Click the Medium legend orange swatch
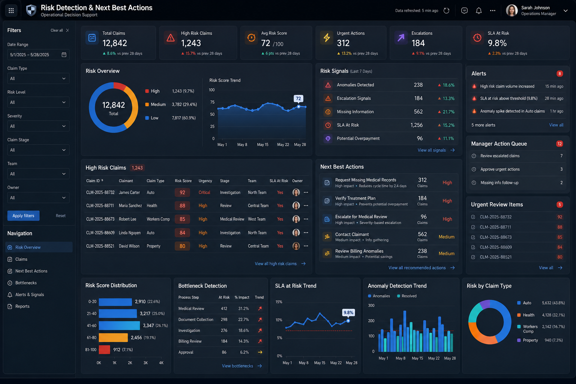This screenshot has height=384, width=576. pyautogui.click(x=147, y=105)
